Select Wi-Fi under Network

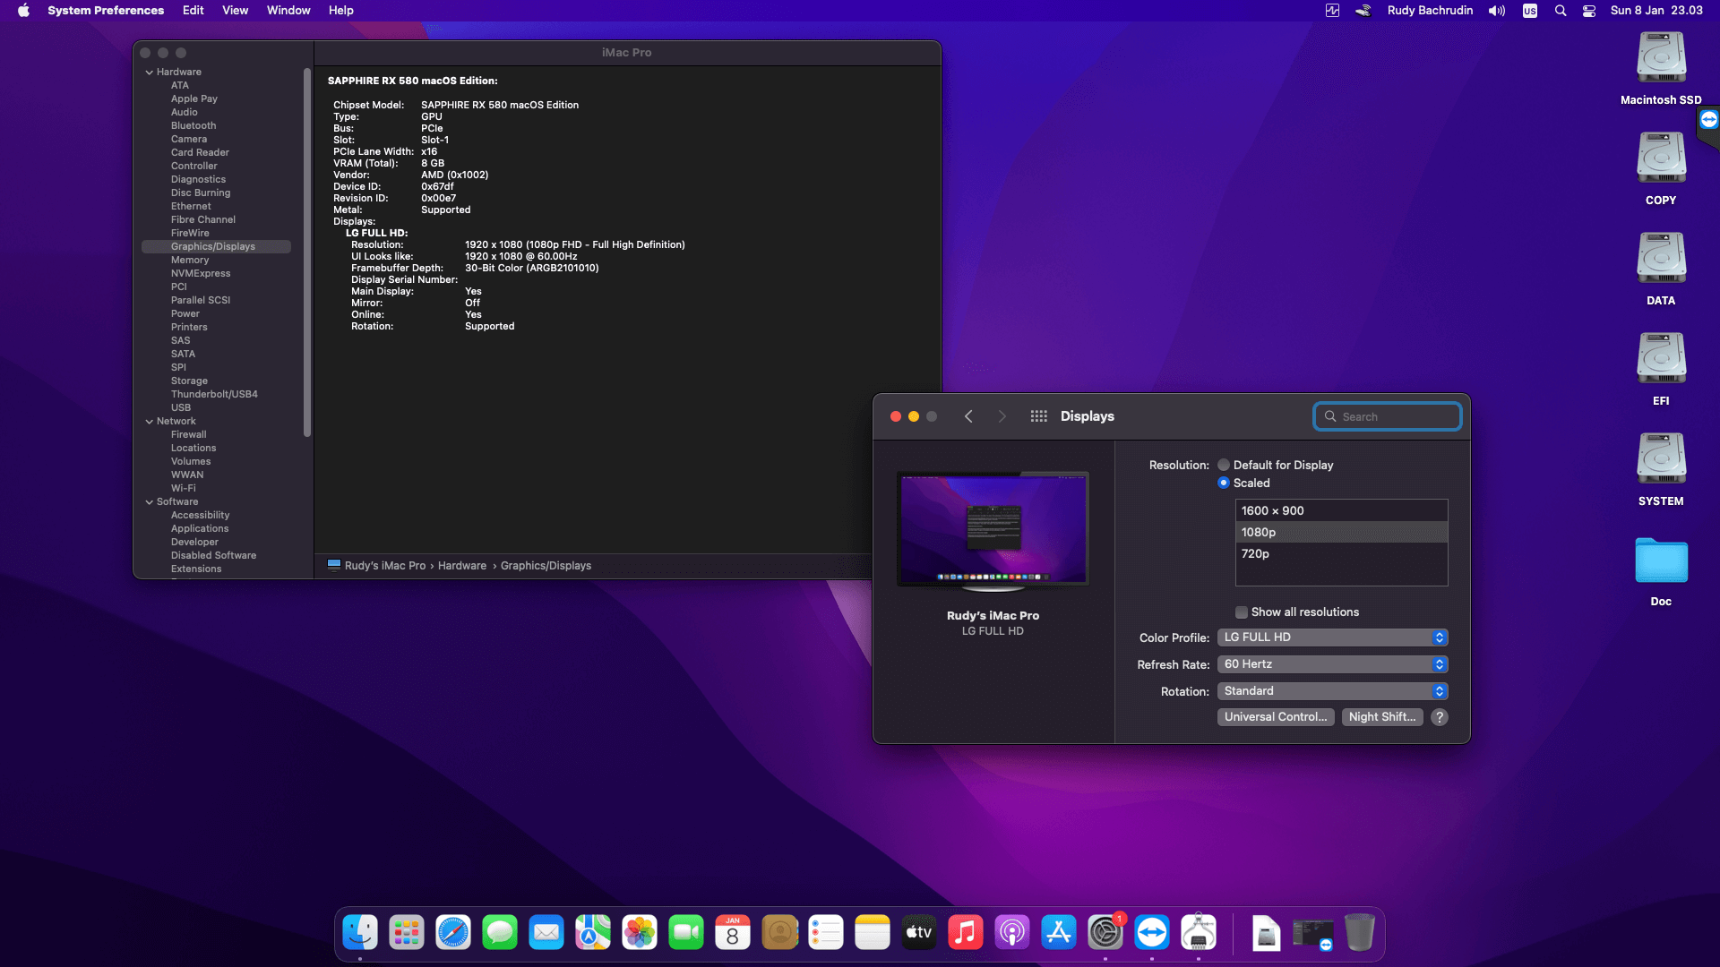pyautogui.click(x=184, y=489)
